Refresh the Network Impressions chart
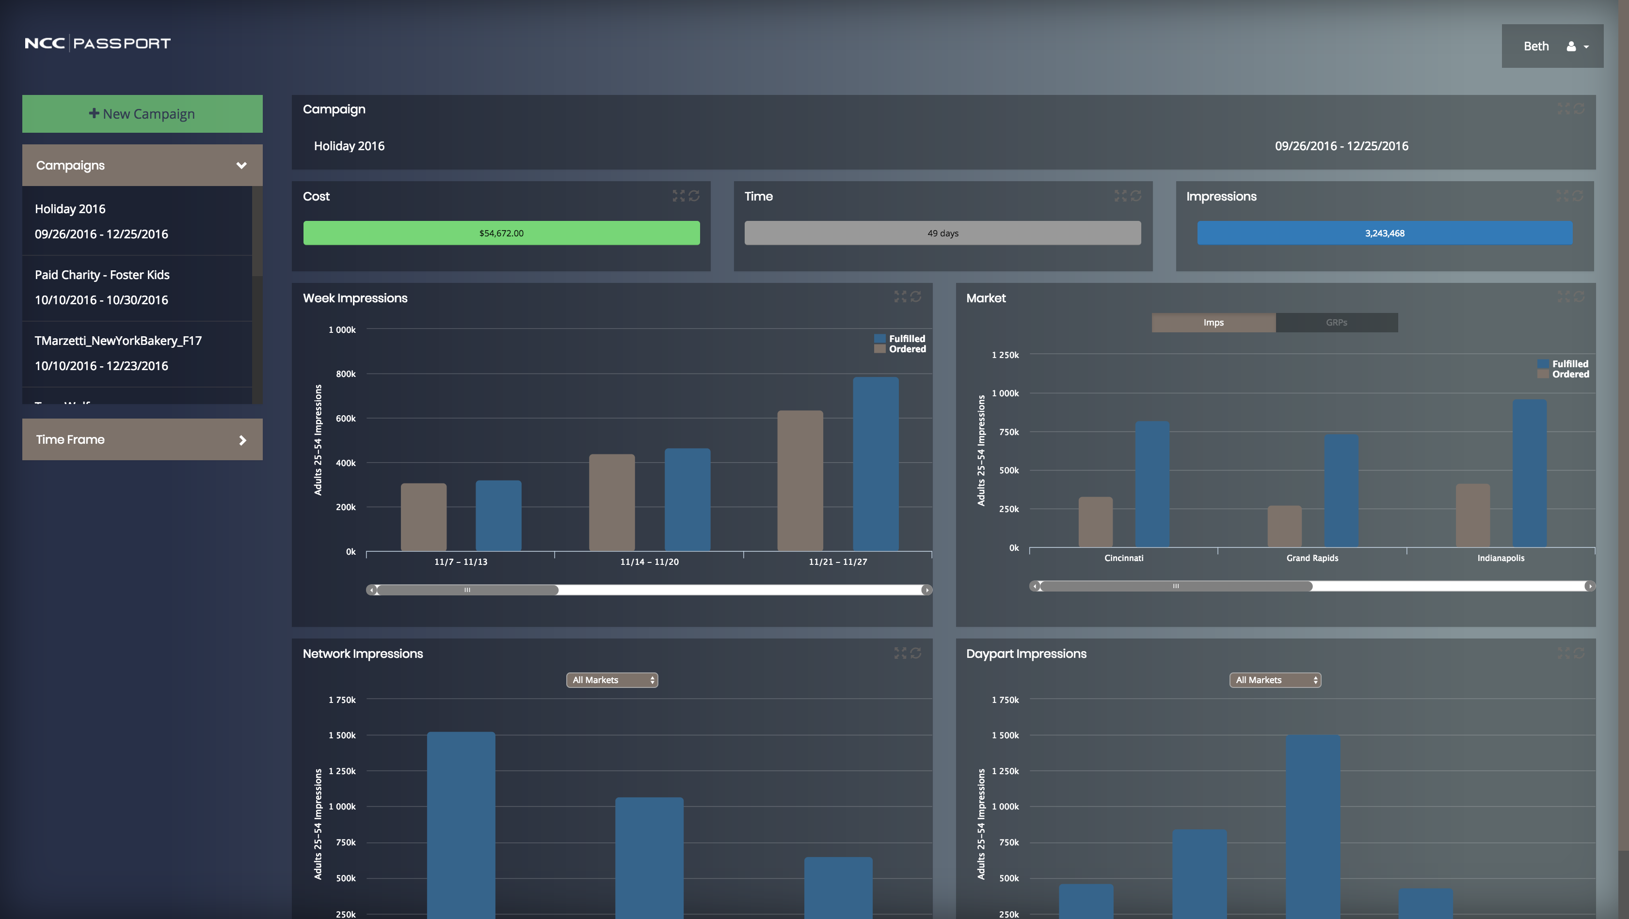1629x919 pixels. pyautogui.click(x=916, y=653)
